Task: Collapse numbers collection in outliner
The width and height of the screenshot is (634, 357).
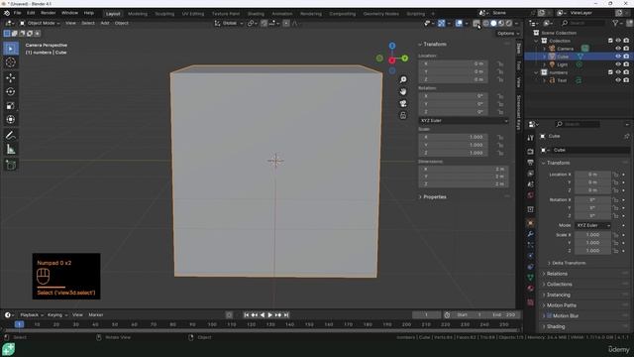Action: (x=537, y=72)
